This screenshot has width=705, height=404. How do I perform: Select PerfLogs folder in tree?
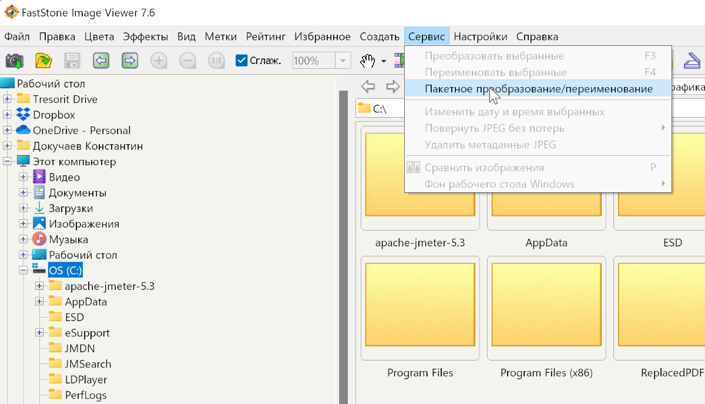coord(86,395)
